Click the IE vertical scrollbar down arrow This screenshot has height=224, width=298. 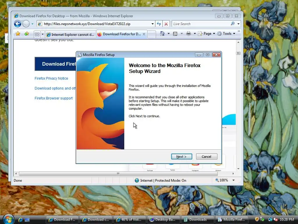tap(238, 169)
